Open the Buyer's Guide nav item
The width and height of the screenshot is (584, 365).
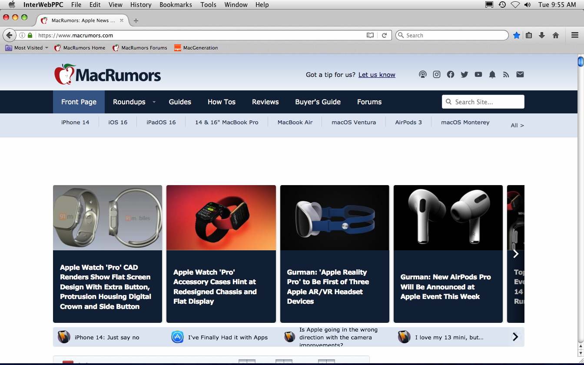pyautogui.click(x=318, y=102)
